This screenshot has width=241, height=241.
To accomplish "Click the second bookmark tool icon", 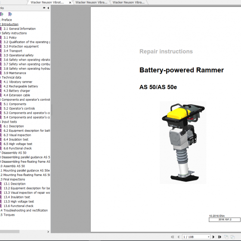I will (10, 14).
